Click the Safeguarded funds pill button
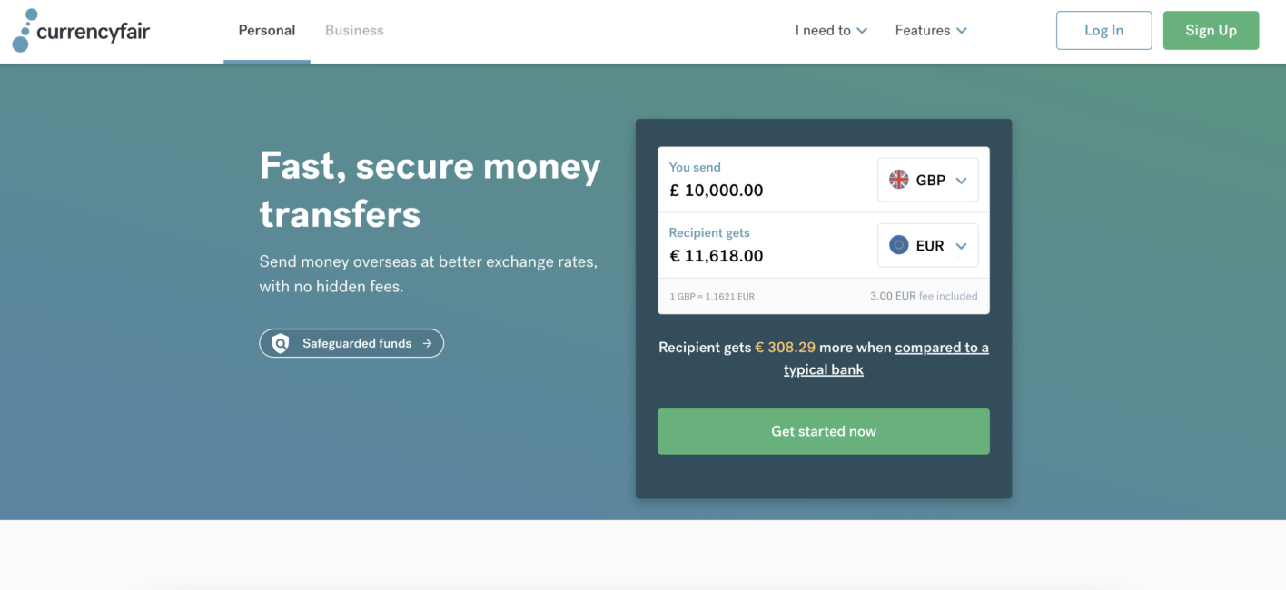 pos(351,343)
